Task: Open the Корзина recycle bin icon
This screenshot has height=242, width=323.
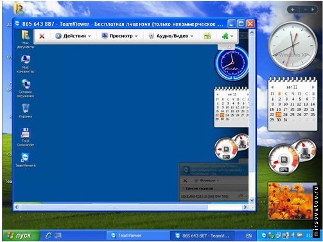Action: click(x=25, y=111)
